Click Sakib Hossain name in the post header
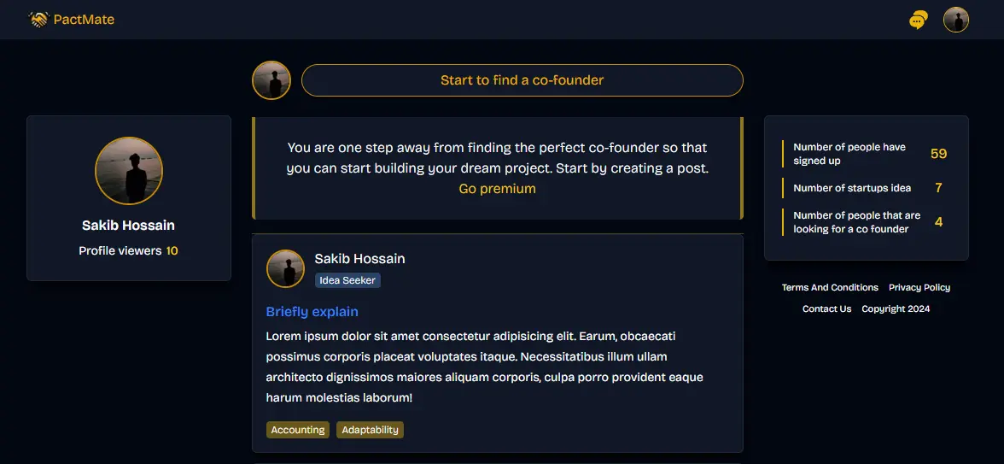 360,259
